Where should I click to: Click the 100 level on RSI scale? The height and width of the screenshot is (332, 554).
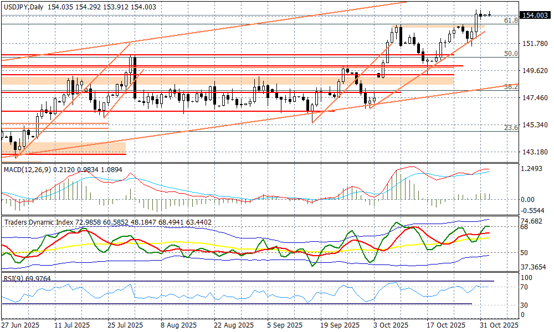pyautogui.click(x=526, y=277)
